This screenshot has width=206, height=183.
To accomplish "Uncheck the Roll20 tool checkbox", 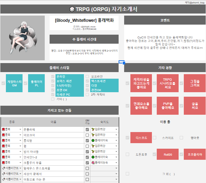I will pyautogui.click(x=155, y=154).
